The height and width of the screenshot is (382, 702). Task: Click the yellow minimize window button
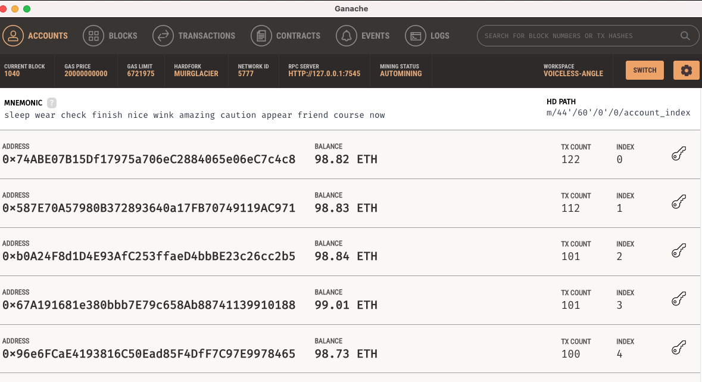pyautogui.click(x=15, y=9)
